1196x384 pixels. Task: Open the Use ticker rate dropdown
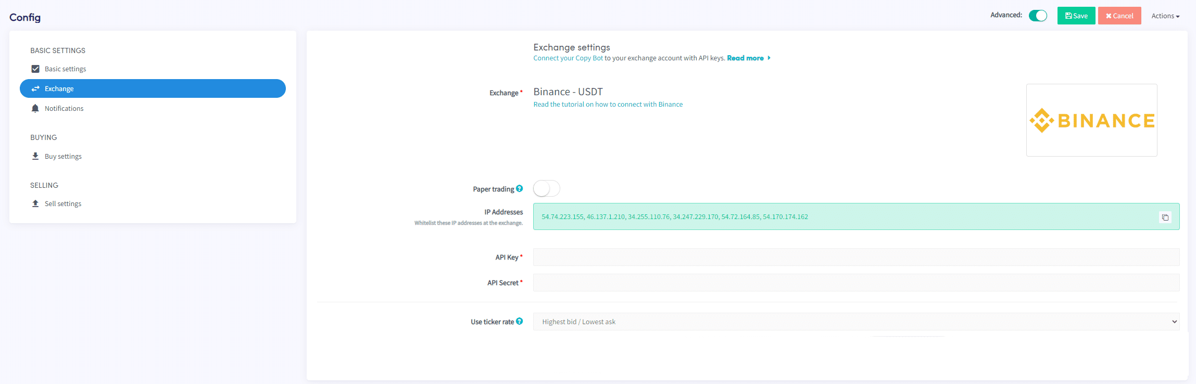(856, 322)
